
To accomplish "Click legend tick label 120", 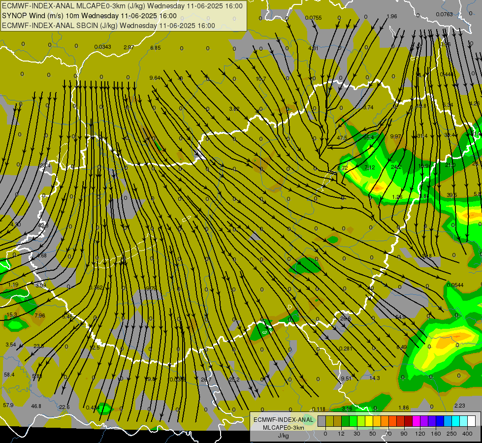I will tap(420, 434).
